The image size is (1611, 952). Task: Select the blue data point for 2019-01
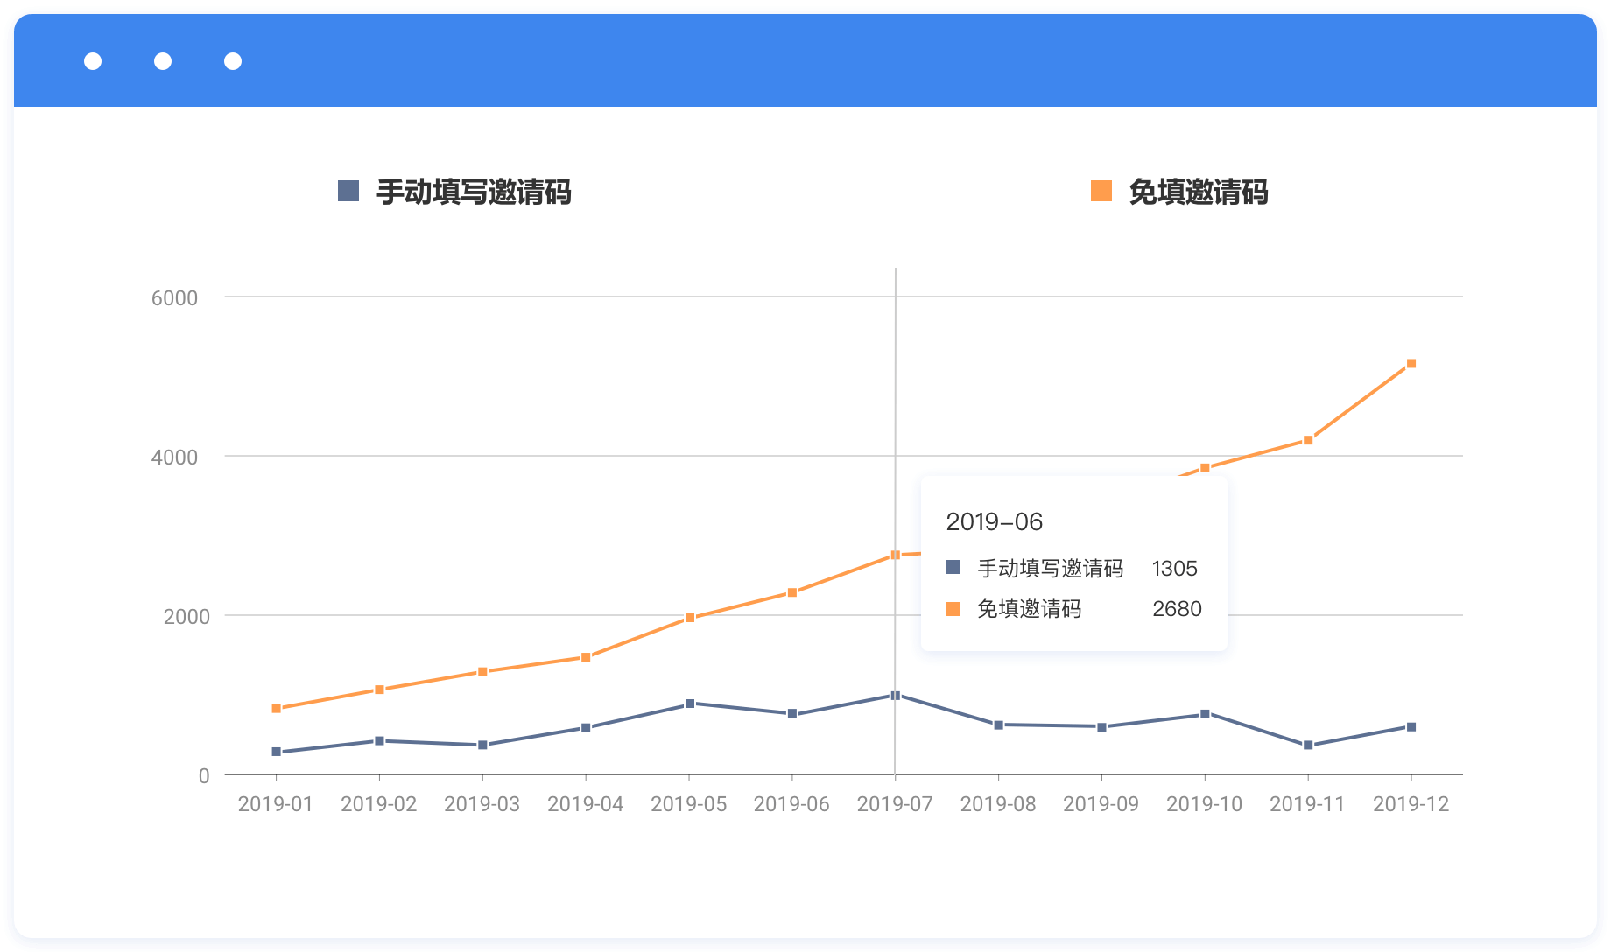(x=276, y=752)
